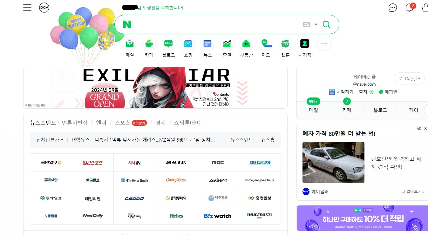Image resolution: width=428 pixels, height=235 pixels.
Task: Open the OhmyNews publisher logo
Action: [176, 180]
